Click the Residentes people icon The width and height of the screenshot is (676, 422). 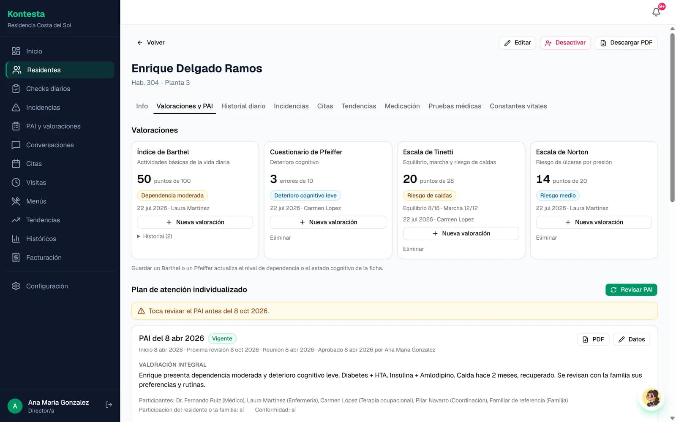(17, 70)
